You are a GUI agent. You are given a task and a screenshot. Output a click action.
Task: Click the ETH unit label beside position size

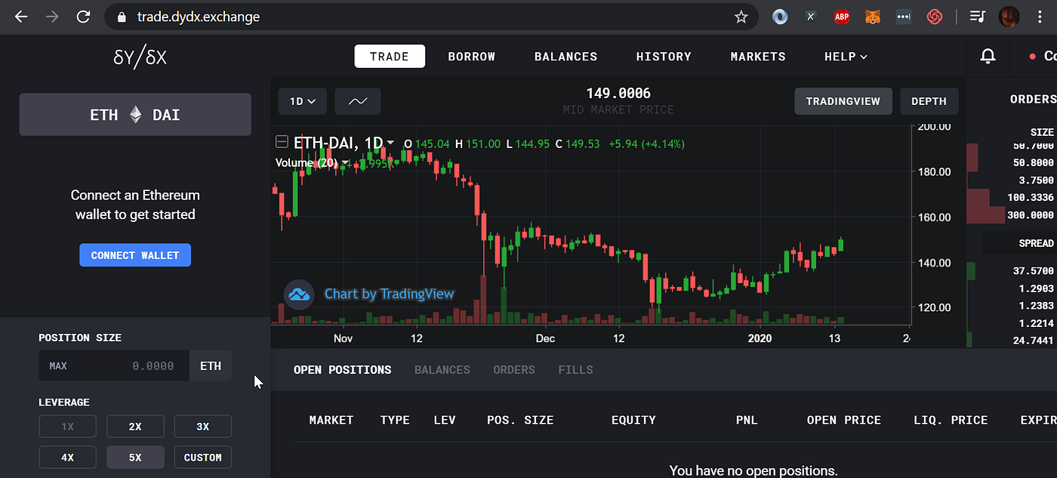point(211,365)
